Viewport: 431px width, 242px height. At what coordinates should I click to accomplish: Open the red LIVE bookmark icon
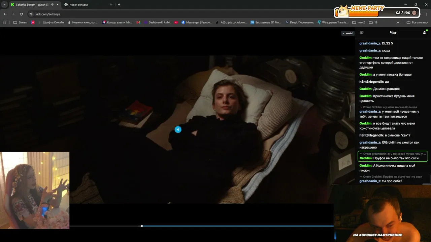33,23
